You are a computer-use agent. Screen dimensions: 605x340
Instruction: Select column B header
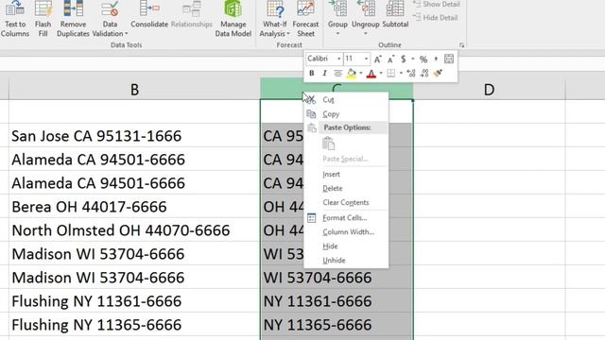(134, 90)
